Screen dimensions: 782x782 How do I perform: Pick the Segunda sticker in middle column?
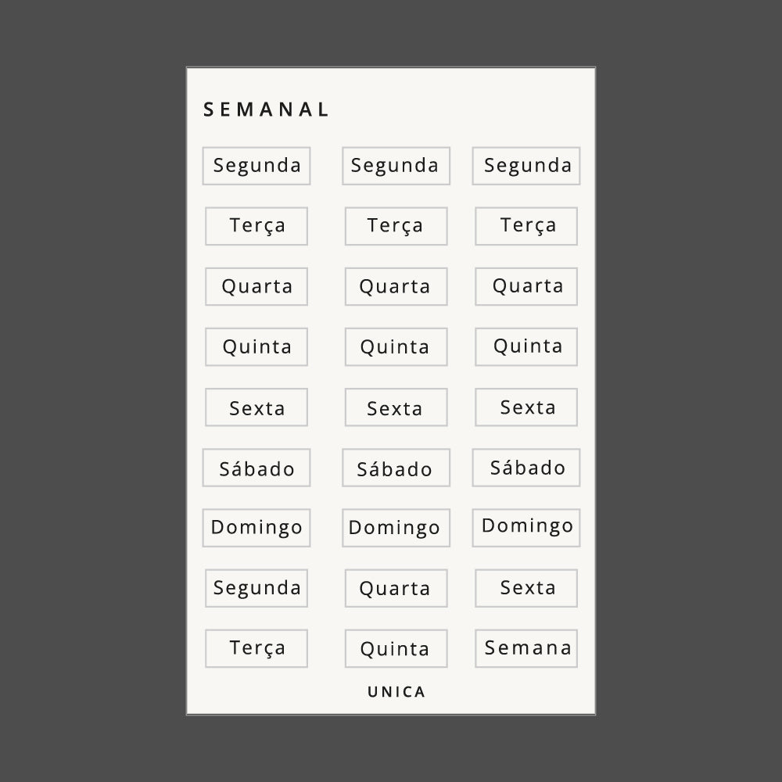(396, 166)
